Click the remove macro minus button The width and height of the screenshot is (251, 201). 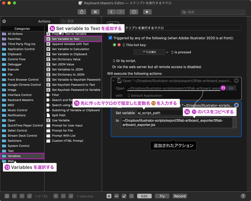pyautogui.click(x=63, y=196)
